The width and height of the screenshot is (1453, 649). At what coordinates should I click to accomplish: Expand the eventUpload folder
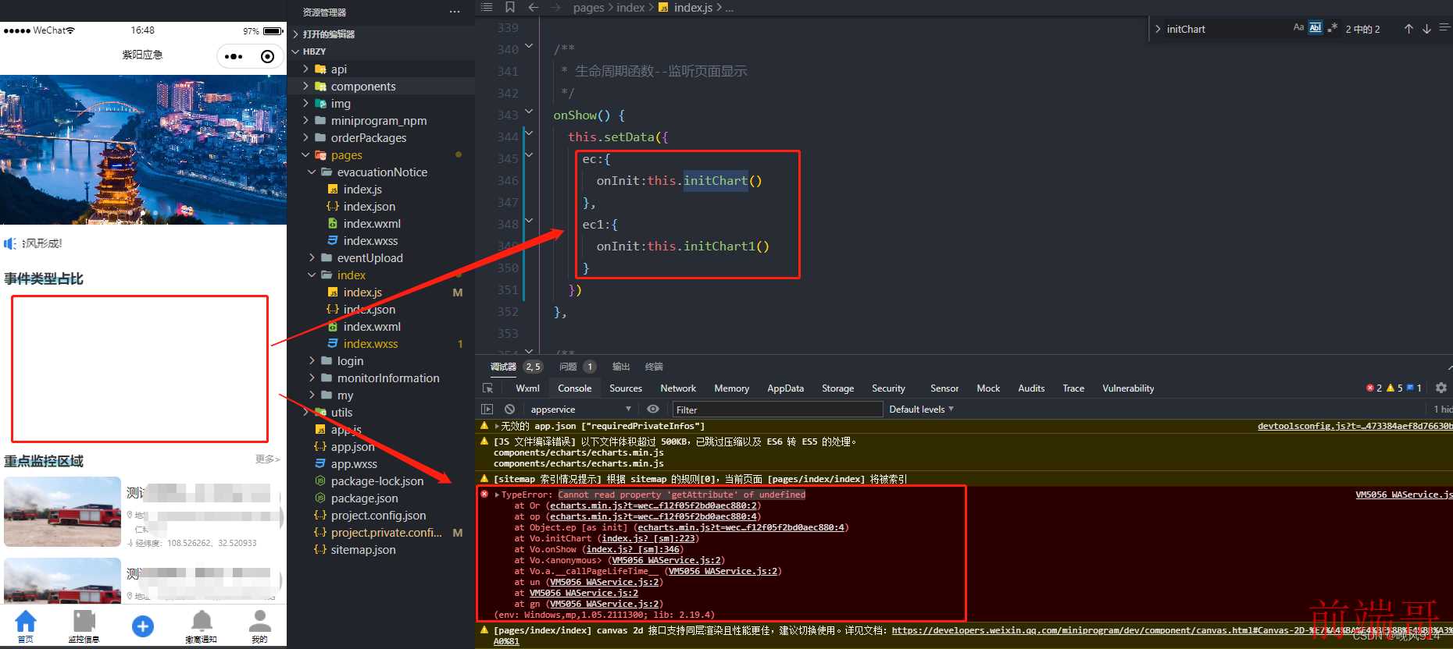[x=312, y=257]
